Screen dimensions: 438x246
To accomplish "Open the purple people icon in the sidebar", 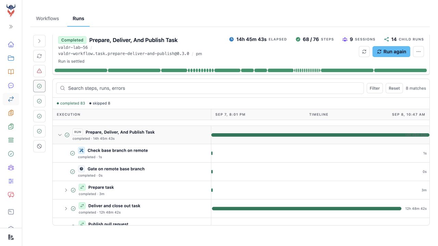I will pos(11,167).
